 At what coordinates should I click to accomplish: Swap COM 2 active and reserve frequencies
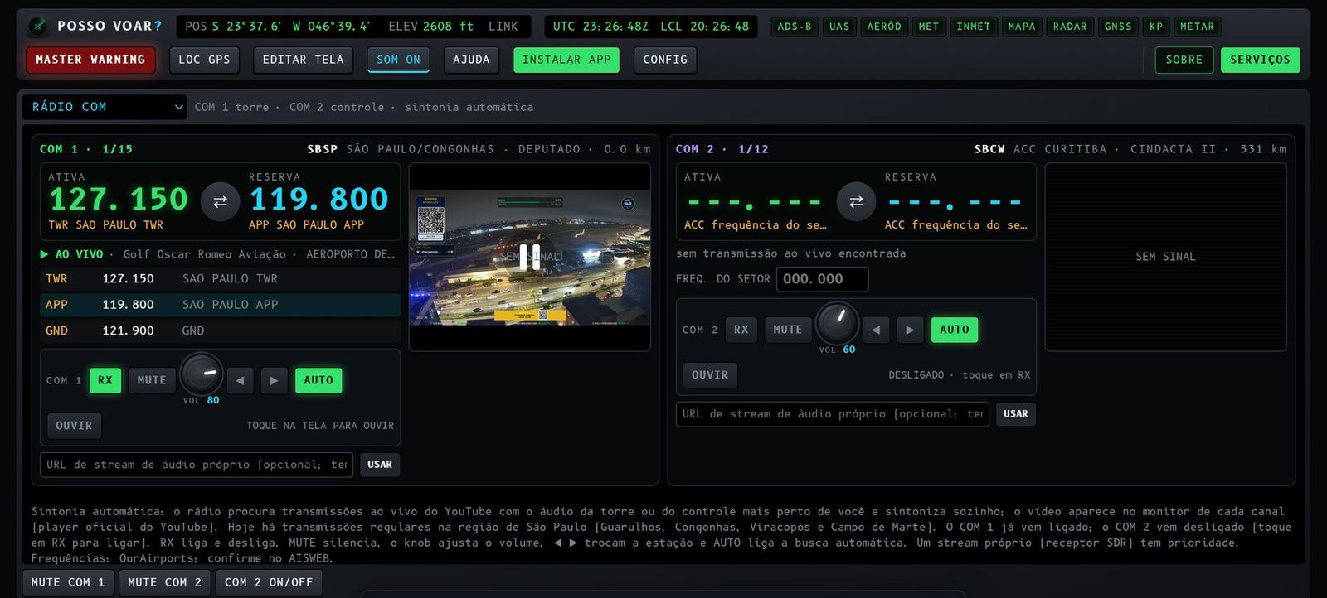click(x=857, y=201)
